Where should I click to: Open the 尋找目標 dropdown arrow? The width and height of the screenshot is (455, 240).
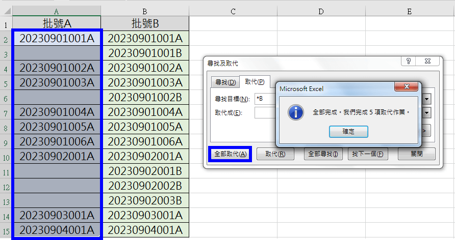[426, 99]
